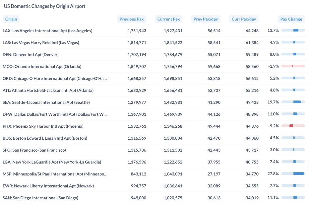Viewport: 309px width, 204px height.
Task: Sort by Prev Pax/day column header
Action: click(206, 19)
